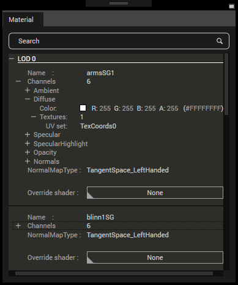Expand the Opacity channel

(28, 152)
